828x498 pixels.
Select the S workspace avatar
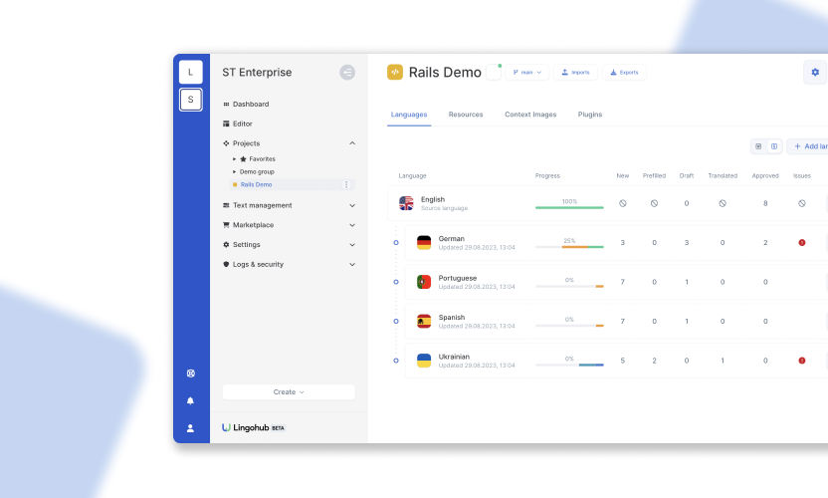click(191, 100)
